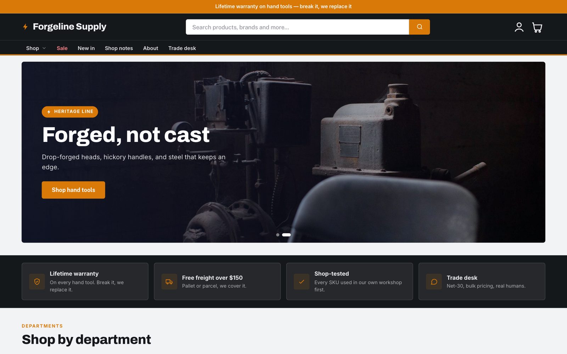
Task: Expand the Shop dropdown chevron
Action: click(x=44, y=48)
